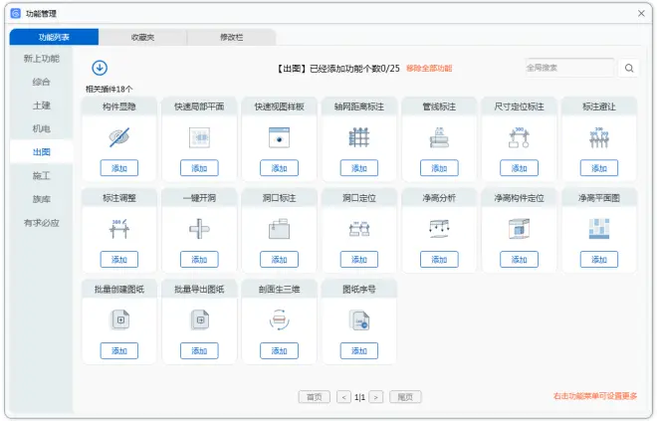Select 出图 category in sidebar
The width and height of the screenshot is (657, 421).
[x=42, y=152]
